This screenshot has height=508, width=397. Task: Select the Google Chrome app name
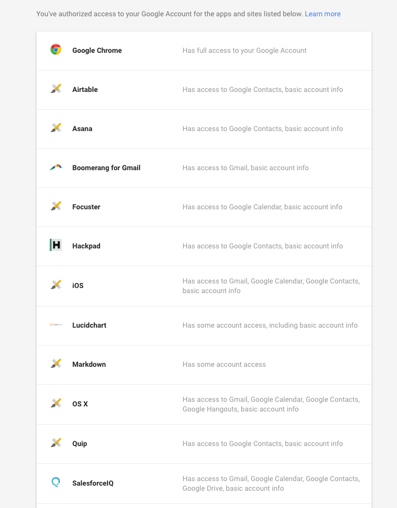coord(97,50)
